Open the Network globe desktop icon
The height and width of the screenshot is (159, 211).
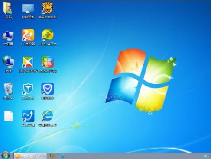click(x=8, y=64)
